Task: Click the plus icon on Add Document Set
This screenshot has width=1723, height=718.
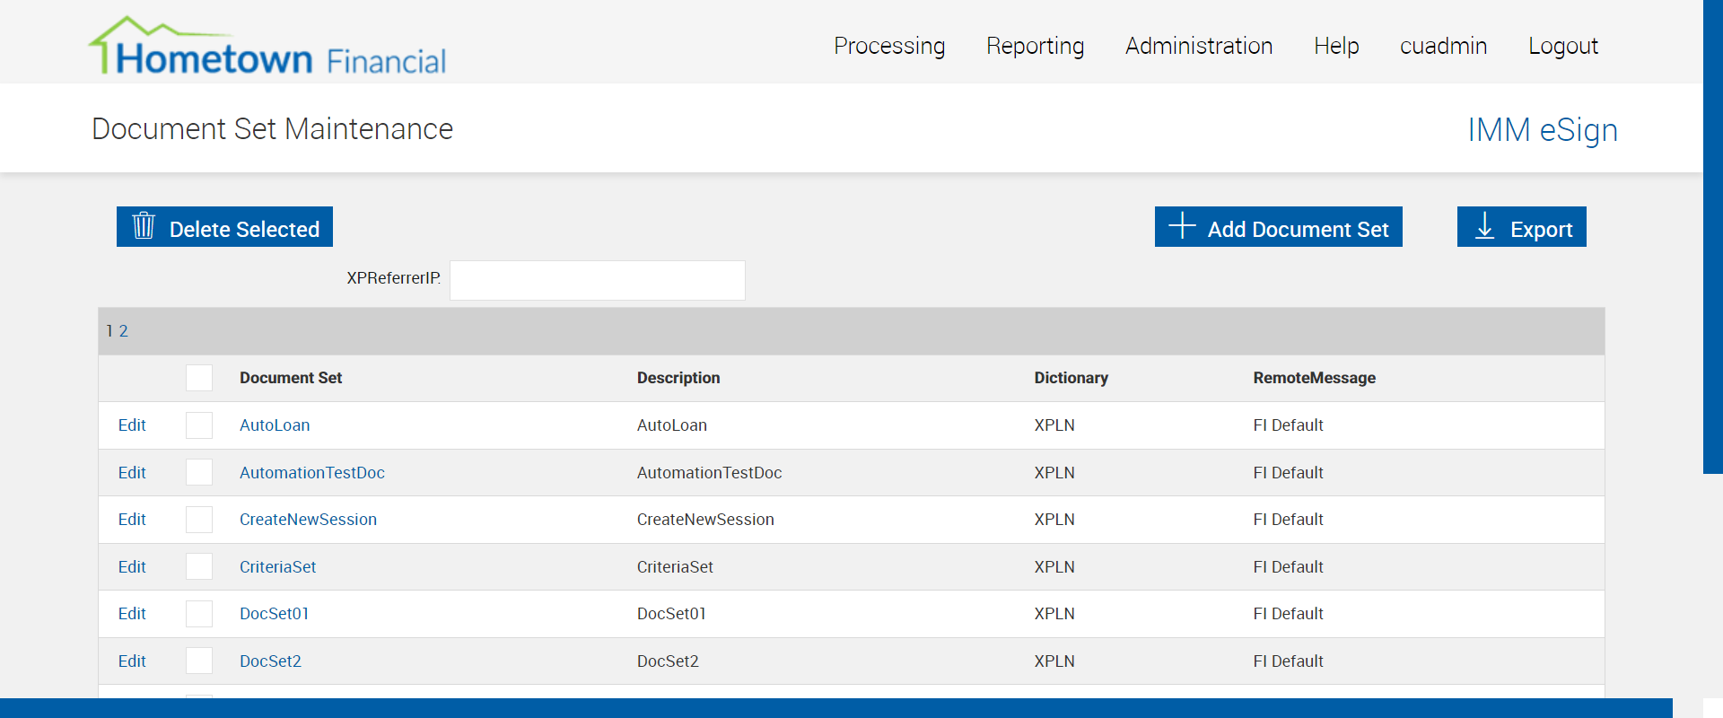Action: (1182, 226)
